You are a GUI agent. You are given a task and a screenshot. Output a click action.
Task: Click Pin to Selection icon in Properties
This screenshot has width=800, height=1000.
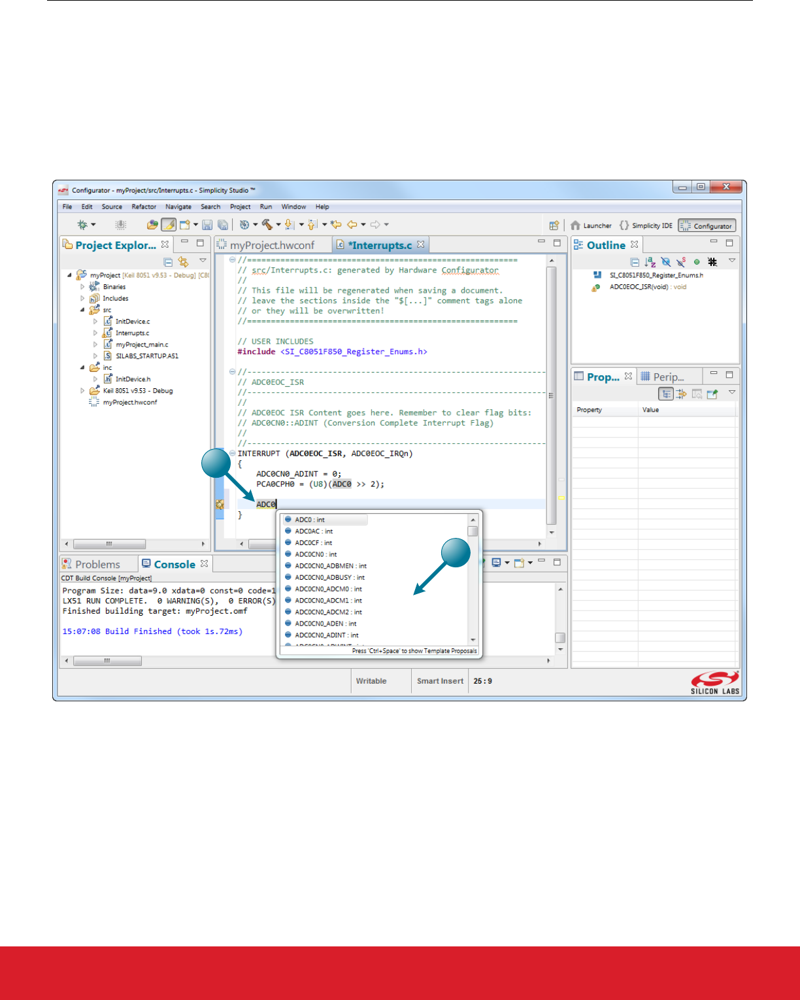712,393
